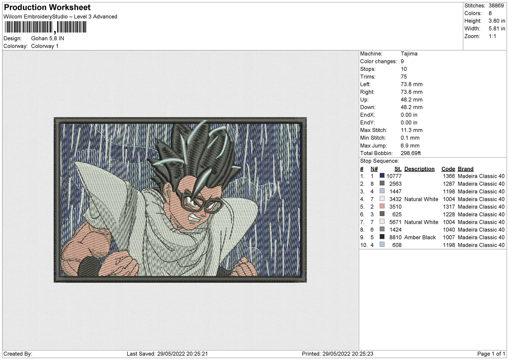Click the Up value 48.2 mm
This screenshot has width=509, height=360.
tap(411, 100)
